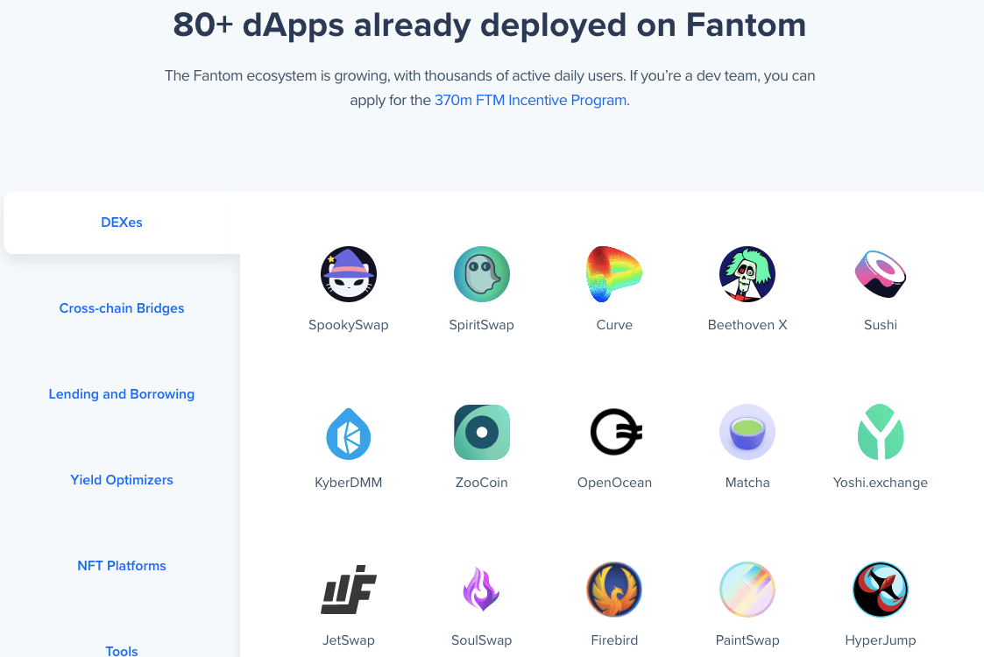Open the Tools category tab

tap(122, 651)
